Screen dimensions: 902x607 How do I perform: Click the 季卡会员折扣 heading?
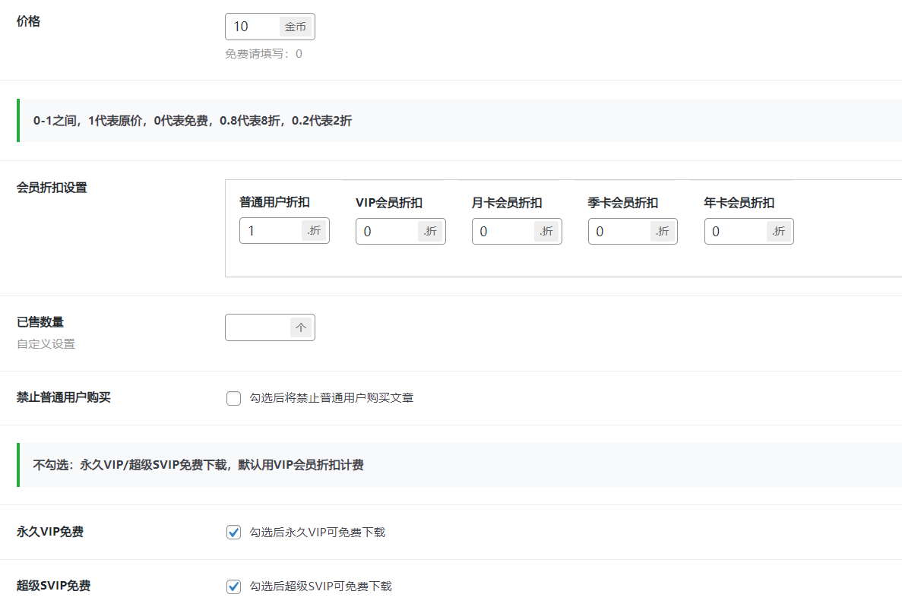click(623, 203)
